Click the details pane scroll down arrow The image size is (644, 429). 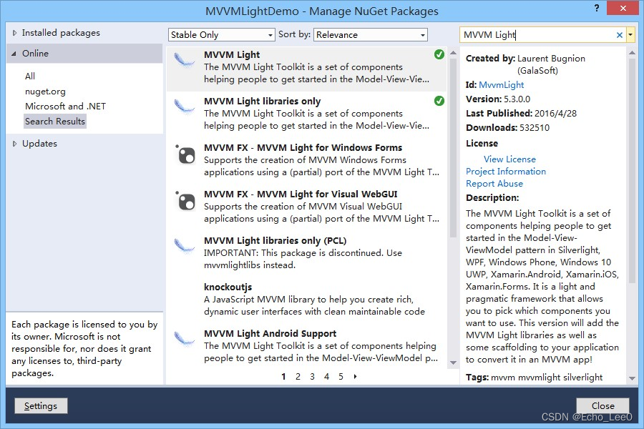pyautogui.click(x=632, y=378)
